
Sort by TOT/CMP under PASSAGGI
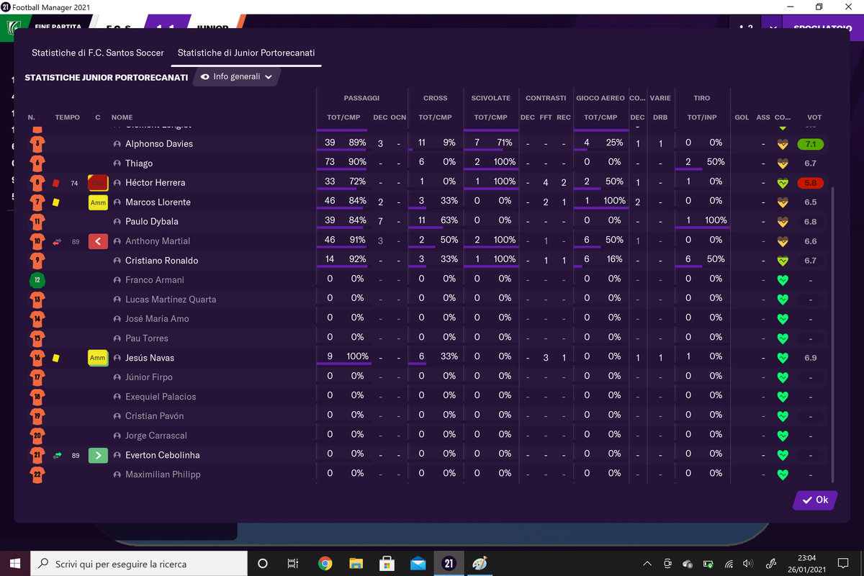pos(344,117)
